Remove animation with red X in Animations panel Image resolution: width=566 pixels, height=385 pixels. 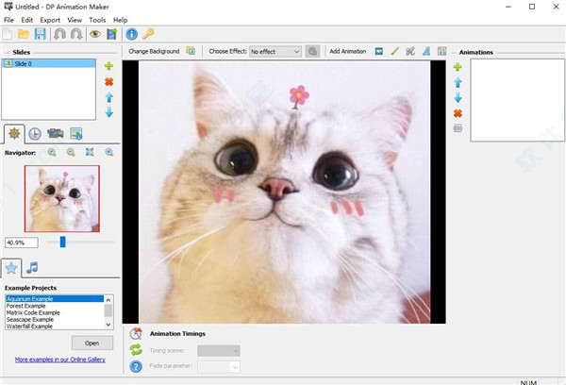[x=458, y=113]
